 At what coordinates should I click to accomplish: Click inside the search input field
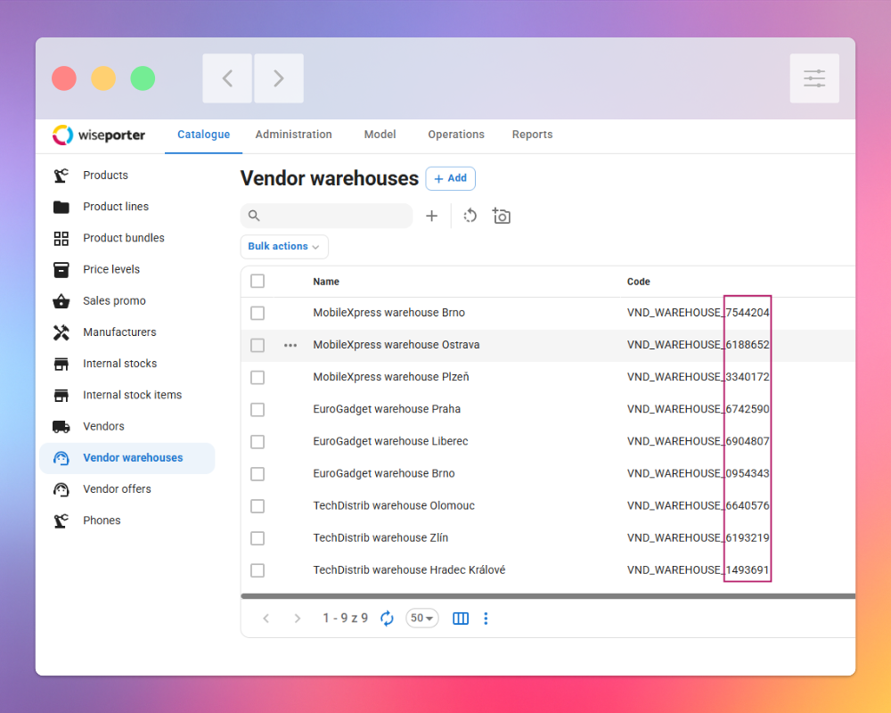[327, 216]
